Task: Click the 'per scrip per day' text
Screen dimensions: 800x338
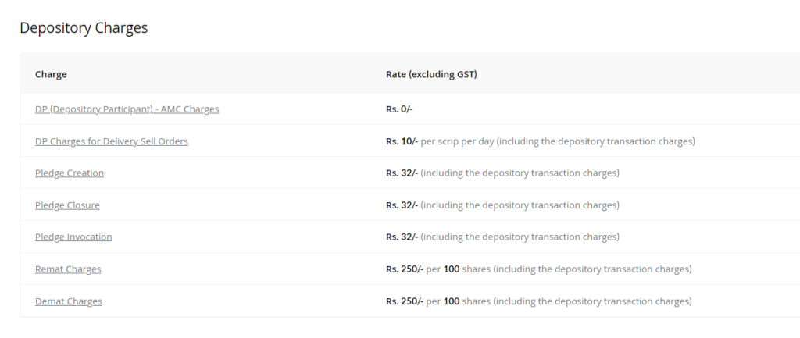Action: [x=457, y=141]
